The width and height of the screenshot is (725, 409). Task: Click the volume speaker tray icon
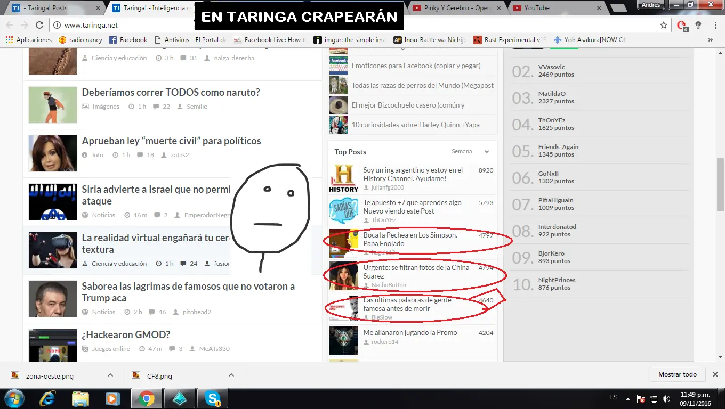(x=666, y=399)
